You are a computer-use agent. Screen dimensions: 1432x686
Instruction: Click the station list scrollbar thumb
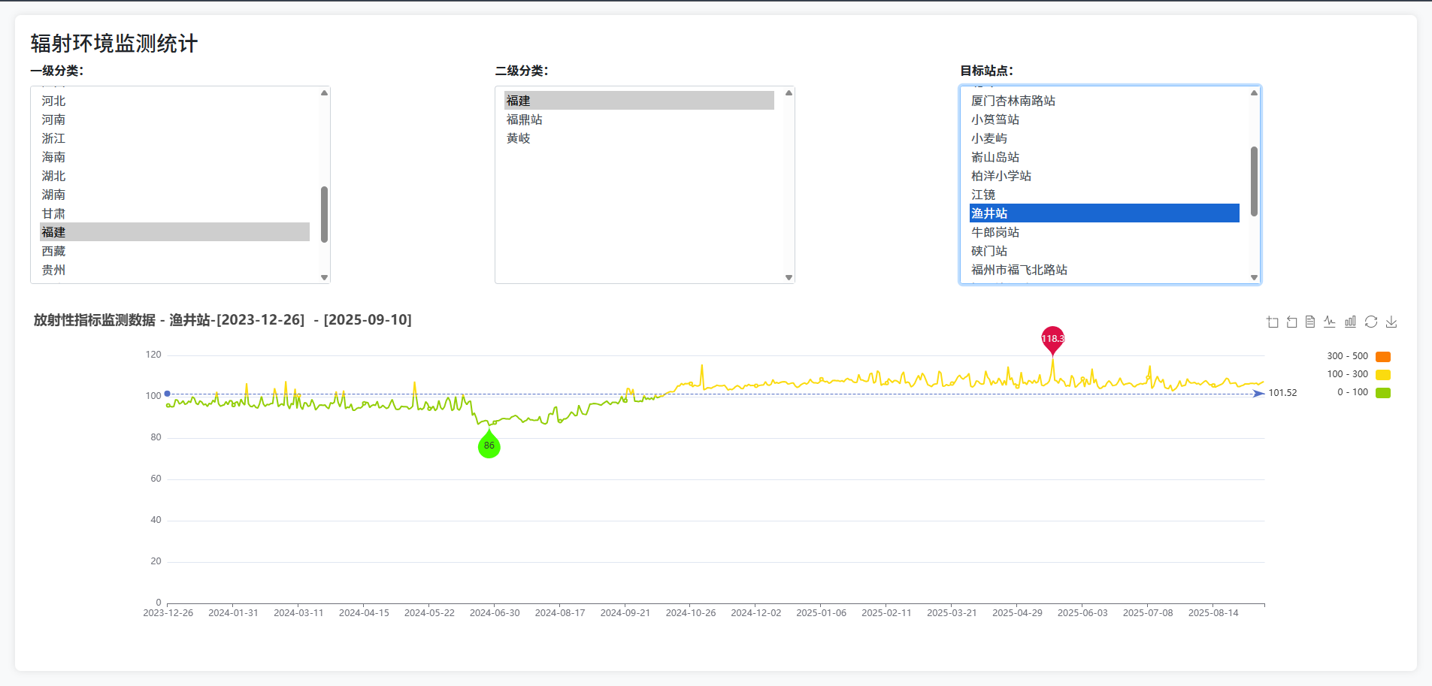click(1254, 181)
